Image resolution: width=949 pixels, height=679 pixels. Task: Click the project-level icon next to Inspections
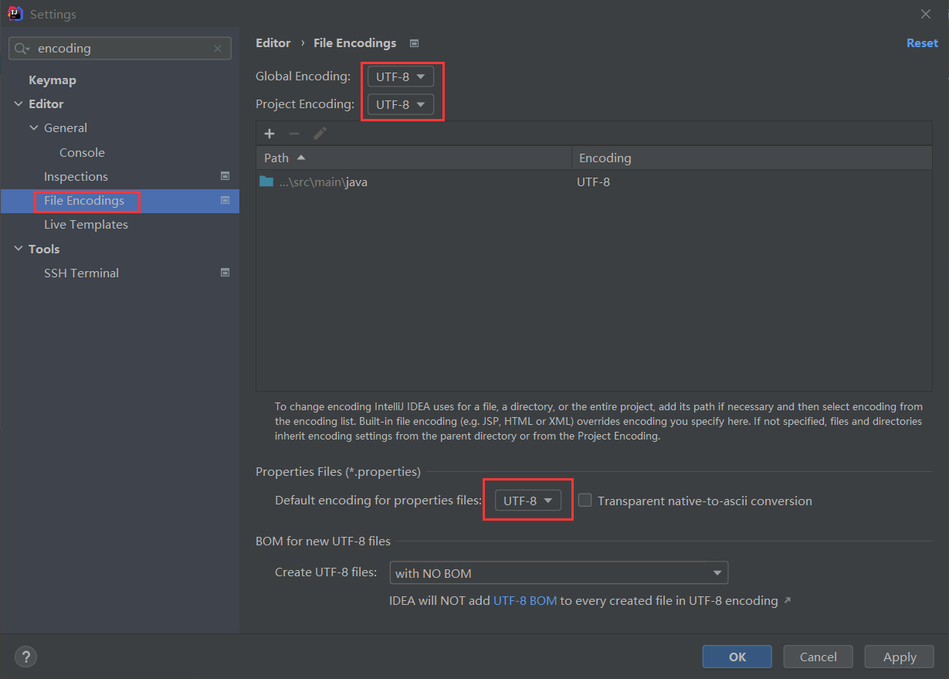[225, 176]
